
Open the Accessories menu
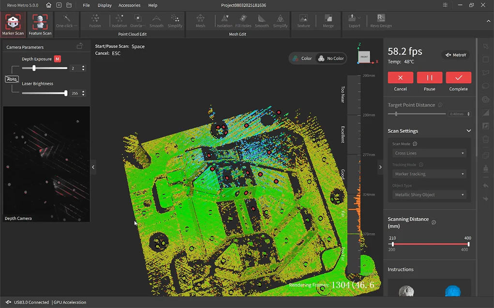(x=129, y=5)
